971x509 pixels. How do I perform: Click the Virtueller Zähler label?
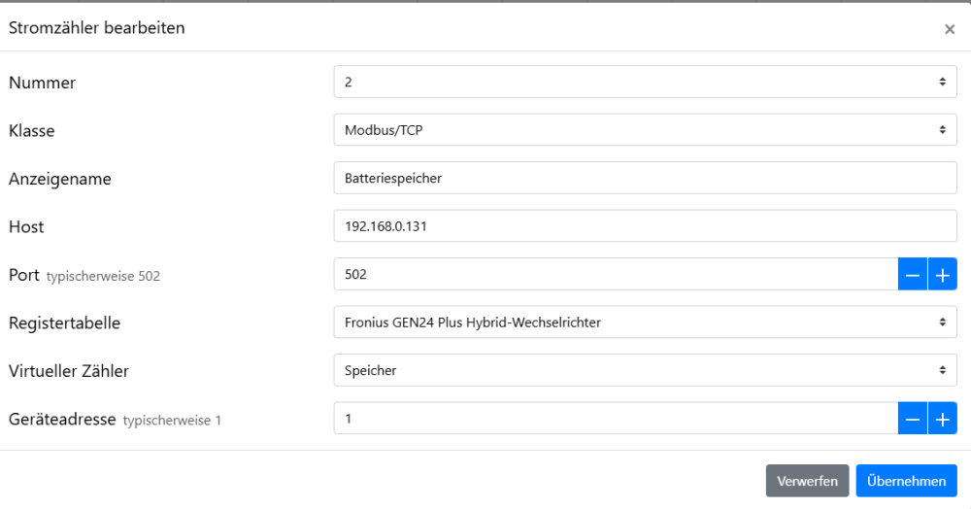69,370
